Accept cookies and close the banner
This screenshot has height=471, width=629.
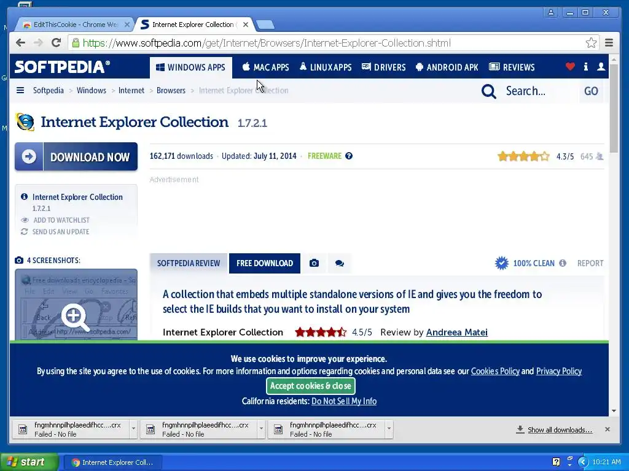pyautogui.click(x=310, y=386)
